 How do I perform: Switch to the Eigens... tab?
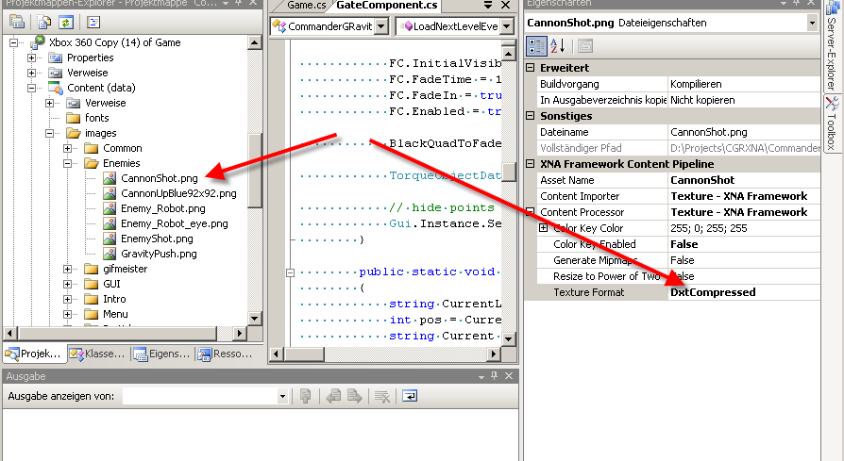162,354
